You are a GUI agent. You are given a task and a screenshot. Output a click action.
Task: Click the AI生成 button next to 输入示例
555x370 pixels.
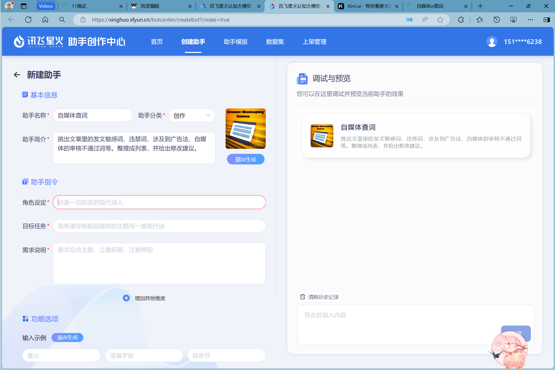(x=67, y=337)
